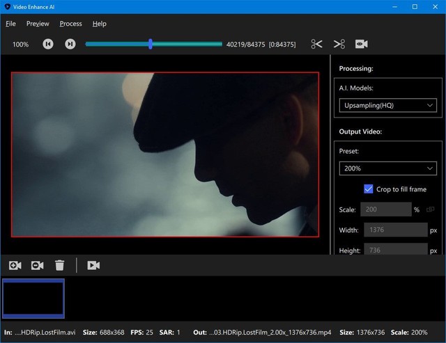
Task: Click the aspect lock icon beside Scale
Action: [430, 209]
